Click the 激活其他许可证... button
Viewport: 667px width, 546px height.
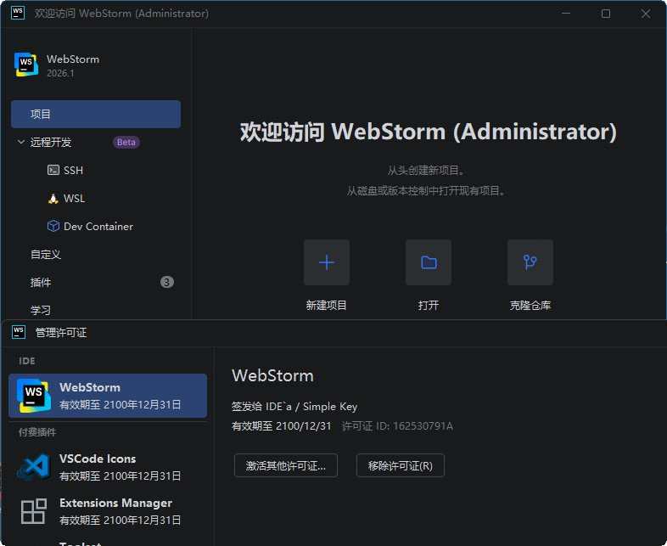click(x=286, y=465)
